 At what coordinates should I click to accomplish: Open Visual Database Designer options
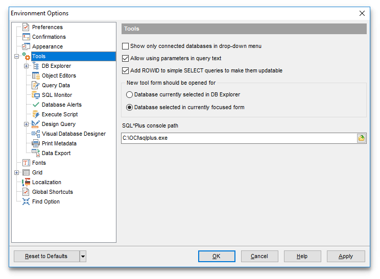click(x=74, y=134)
